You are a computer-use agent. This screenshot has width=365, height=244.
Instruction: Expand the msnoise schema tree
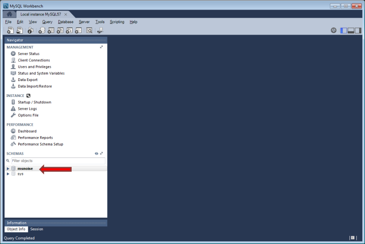tap(8, 168)
